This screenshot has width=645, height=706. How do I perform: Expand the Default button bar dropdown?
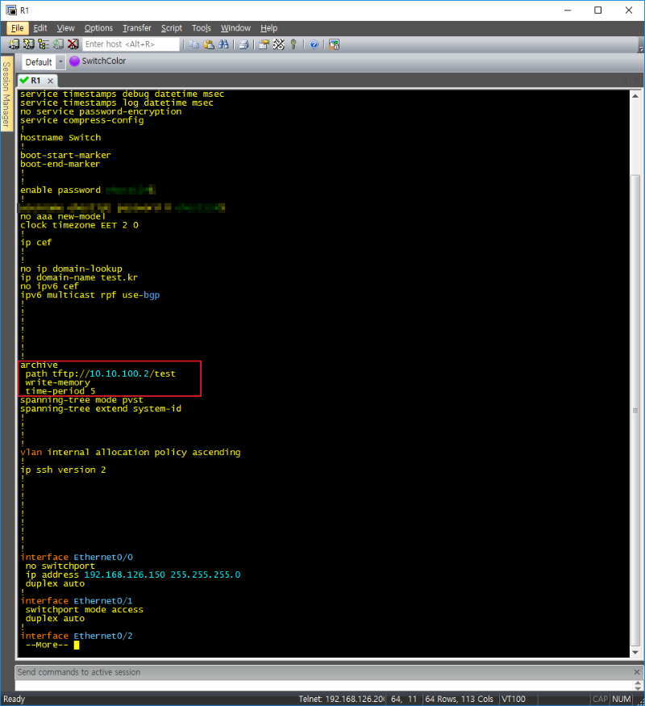pos(60,62)
